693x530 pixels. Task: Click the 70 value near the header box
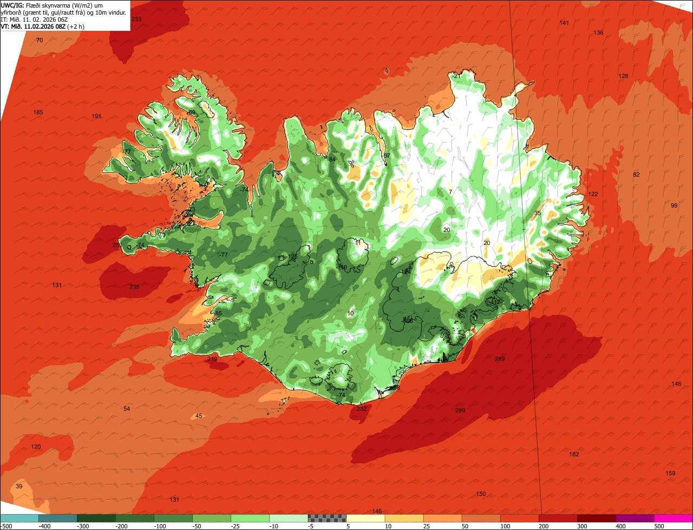[x=39, y=40]
